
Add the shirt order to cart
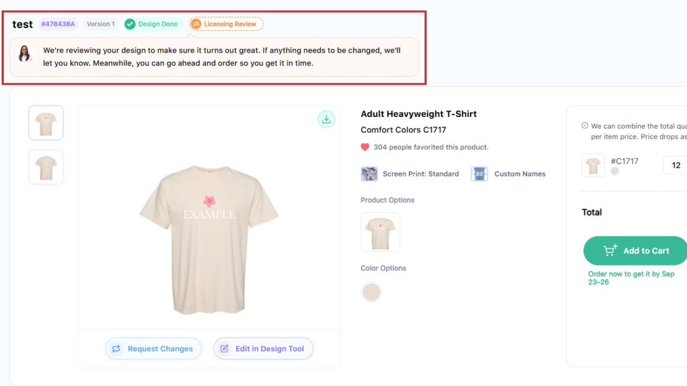(x=636, y=250)
